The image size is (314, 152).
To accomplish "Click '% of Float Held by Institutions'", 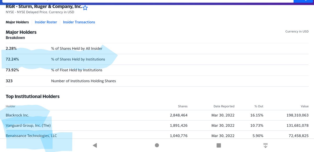I will (77, 70).
